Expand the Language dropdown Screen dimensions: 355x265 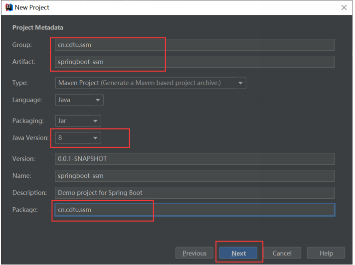[79, 100]
